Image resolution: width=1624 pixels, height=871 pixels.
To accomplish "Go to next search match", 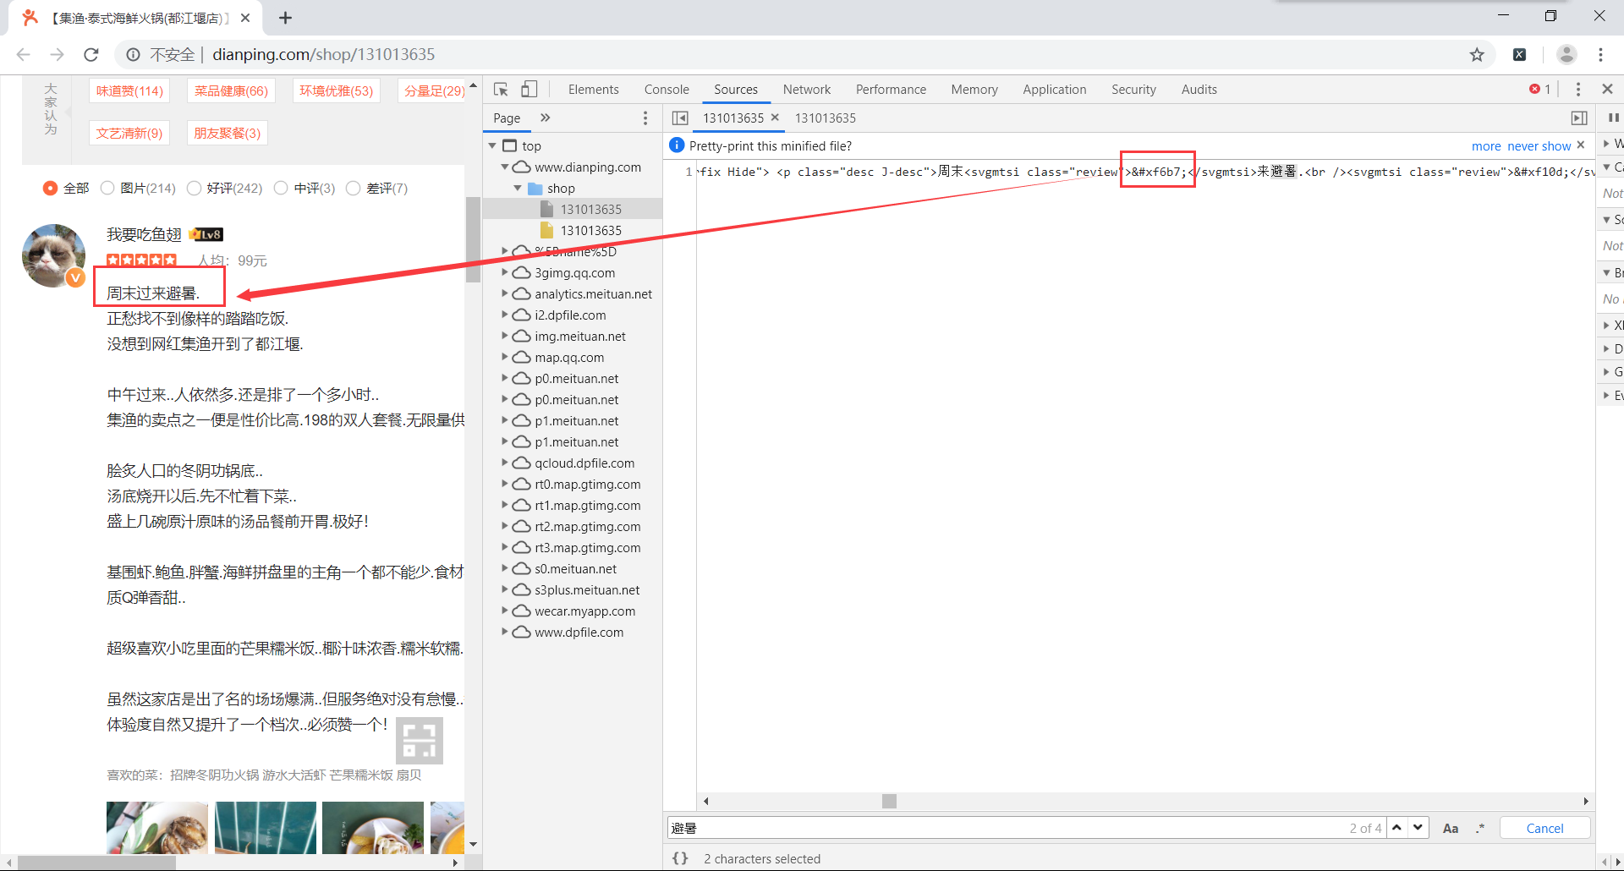I will coord(1418,828).
